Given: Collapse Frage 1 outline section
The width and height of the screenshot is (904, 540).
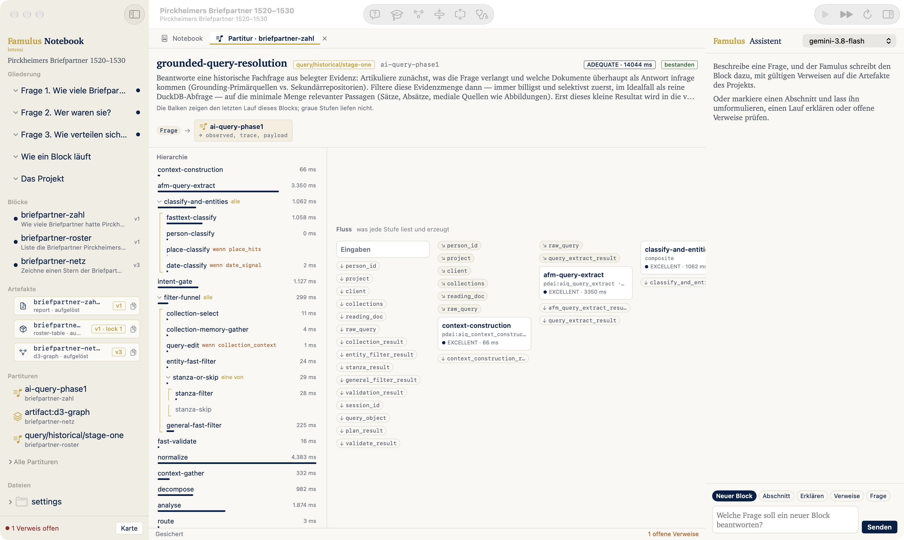Looking at the screenshot, I should coord(16,90).
